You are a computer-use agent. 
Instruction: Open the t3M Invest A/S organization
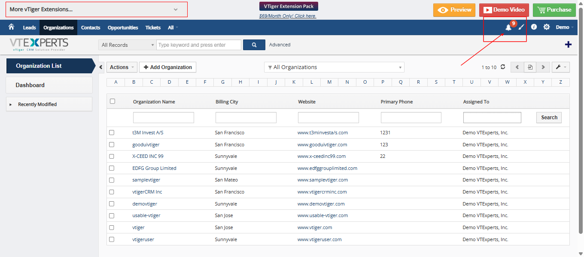tap(148, 133)
